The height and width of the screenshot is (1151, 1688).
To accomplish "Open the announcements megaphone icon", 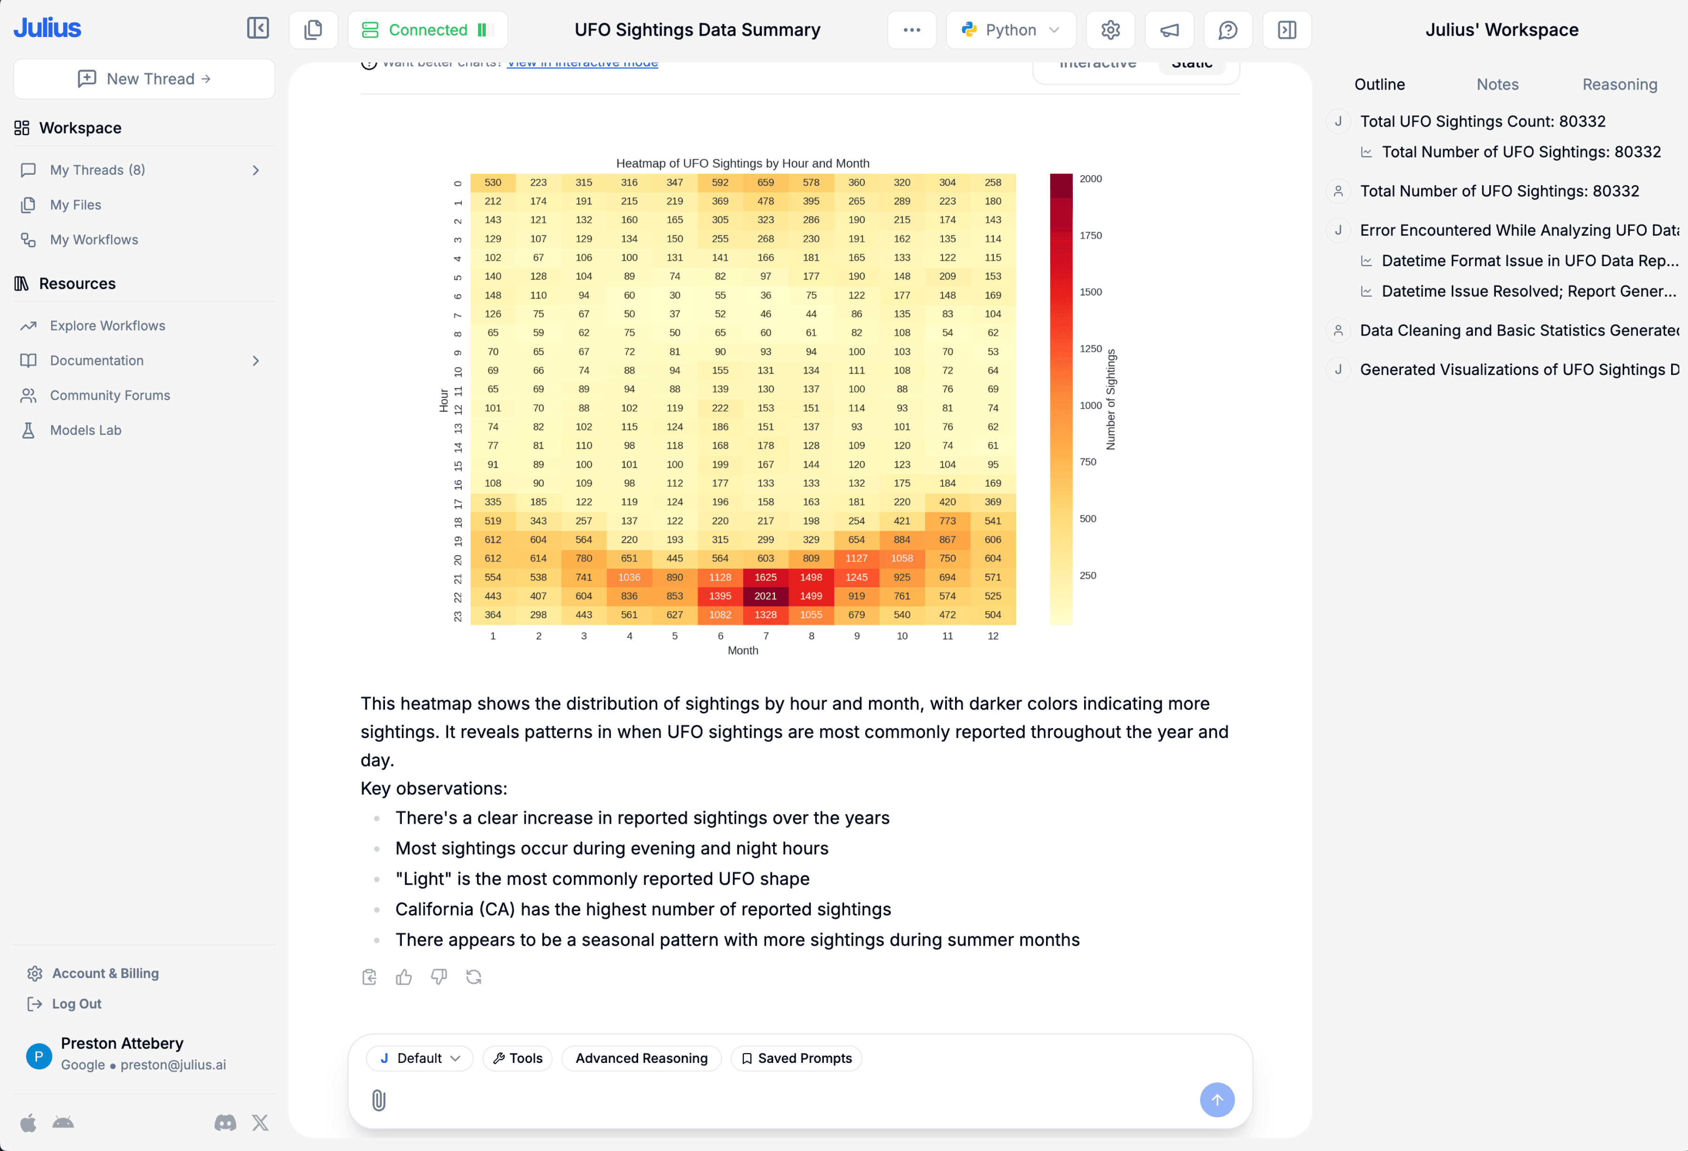I will [1168, 30].
